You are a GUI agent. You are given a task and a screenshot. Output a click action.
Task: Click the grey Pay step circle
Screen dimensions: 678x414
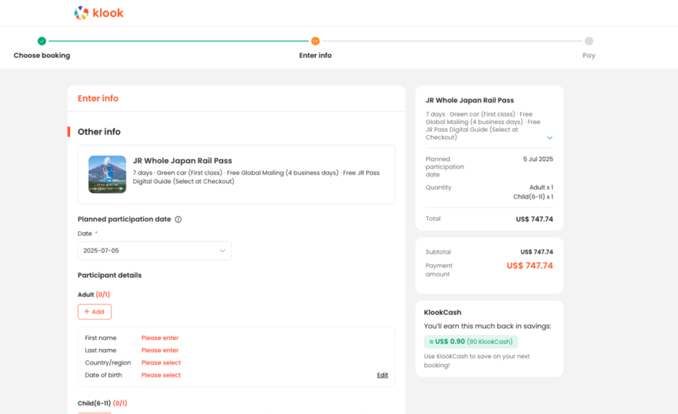pyautogui.click(x=589, y=41)
